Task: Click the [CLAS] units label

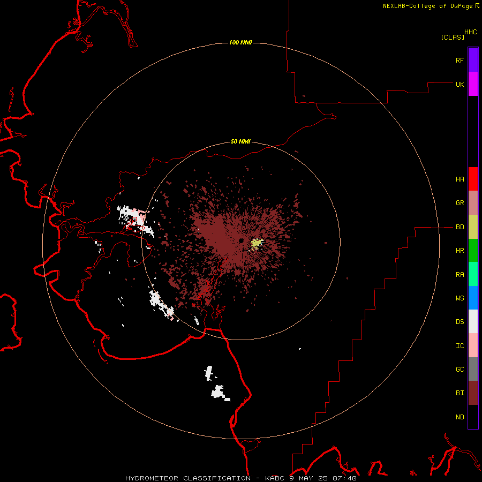Action: [x=453, y=37]
